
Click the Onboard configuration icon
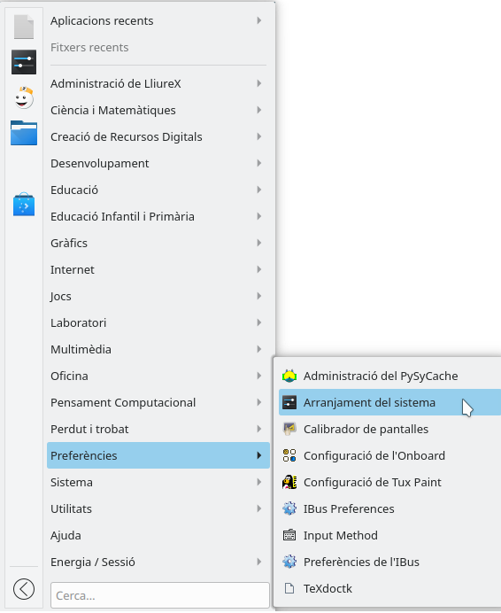[x=289, y=455]
